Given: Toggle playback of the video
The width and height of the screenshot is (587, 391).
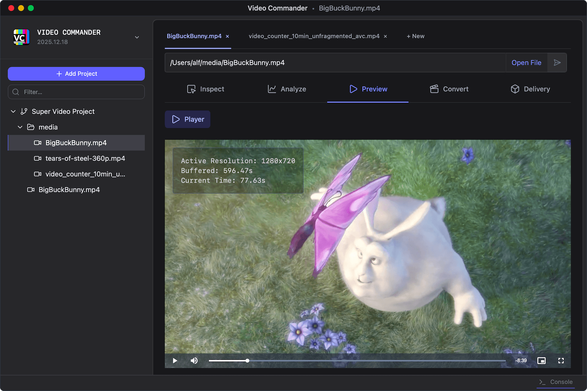Looking at the screenshot, I should [x=175, y=361].
